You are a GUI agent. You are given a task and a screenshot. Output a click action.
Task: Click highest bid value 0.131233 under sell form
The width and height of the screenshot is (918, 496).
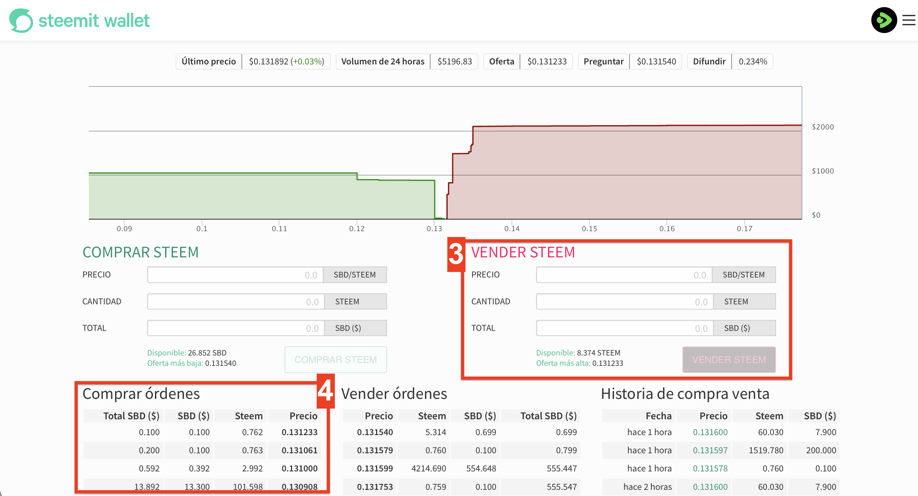607,363
